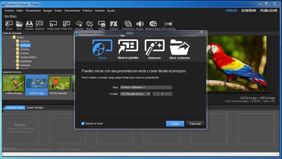282x159 pixels.
Task: Open Biblioteca Música toolbar icon
Action: 153,25
